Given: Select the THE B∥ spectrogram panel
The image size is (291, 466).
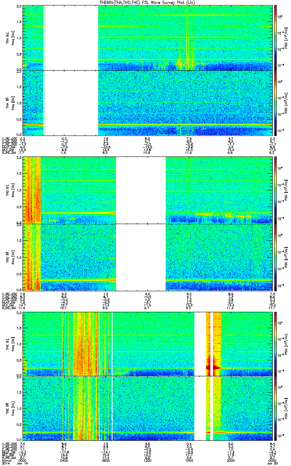Looking at the screenshot, I should pos(147,409).
